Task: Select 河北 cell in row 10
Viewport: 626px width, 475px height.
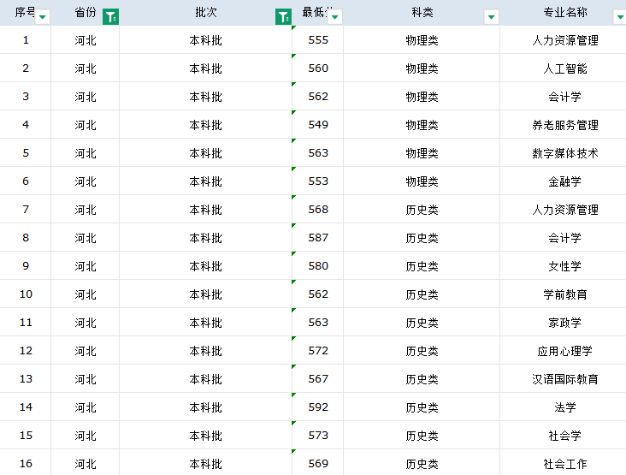Action: (x=85, y=294)
